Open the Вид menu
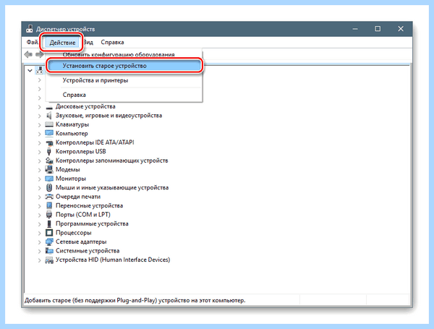This screenshot has width=434, height=329. tap(88, 43)
